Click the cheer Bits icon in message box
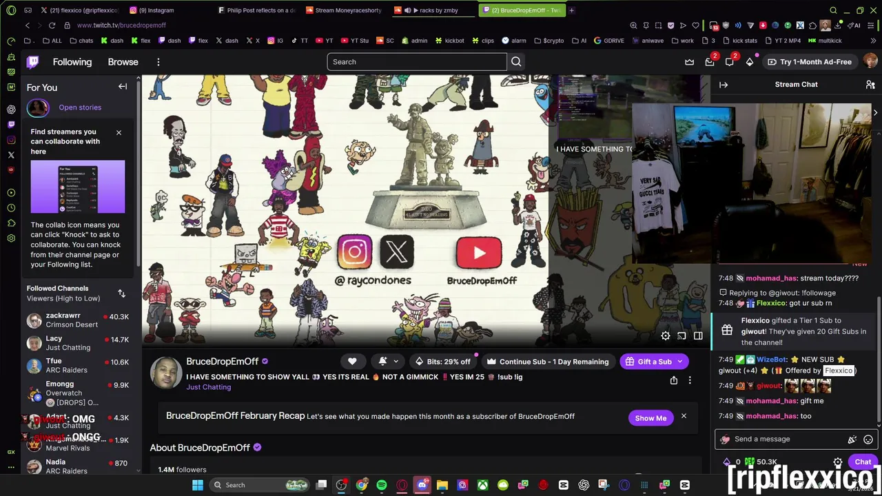882x496 pixels. [x=852, y=440]
